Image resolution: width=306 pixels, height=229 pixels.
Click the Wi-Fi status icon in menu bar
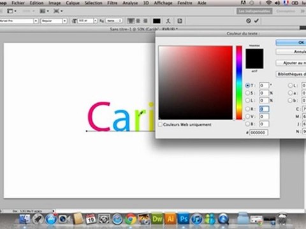tap(269, 3)
